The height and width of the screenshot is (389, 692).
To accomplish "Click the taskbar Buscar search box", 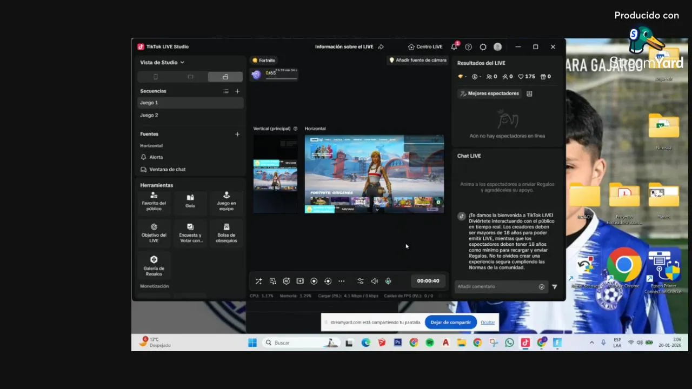I will click(x=301, y=343).
